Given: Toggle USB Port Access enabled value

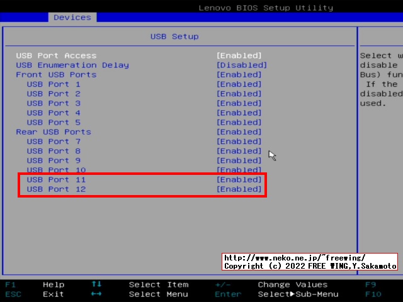Looking at the screenshot, I should point(239,55).
